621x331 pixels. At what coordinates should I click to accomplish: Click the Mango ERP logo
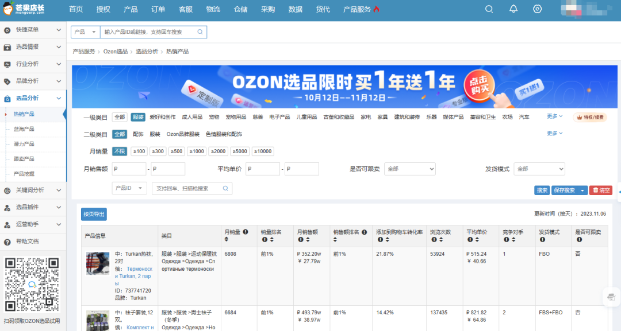pos(24,9)
